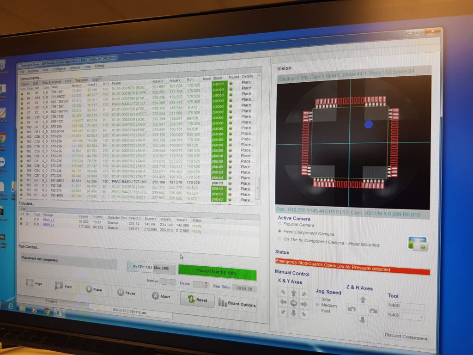This screenshot has width=473, height=355.
Task: Select row 111 U4 value 731-M512
Action: pyautogui.click(x=57, y=181)
